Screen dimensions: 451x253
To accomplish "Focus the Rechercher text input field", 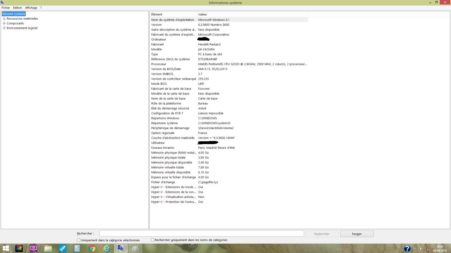I will point(202,233).
